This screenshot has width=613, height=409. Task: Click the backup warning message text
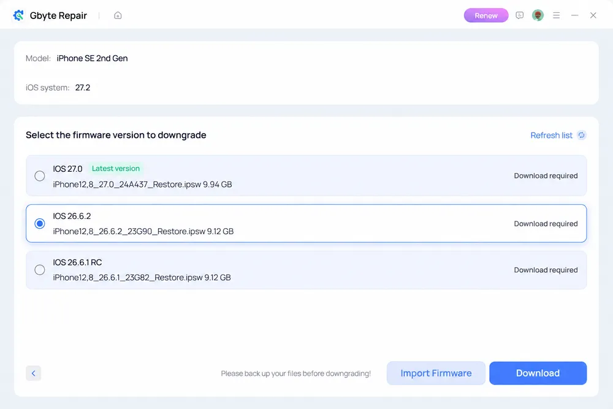click(296, 373)
